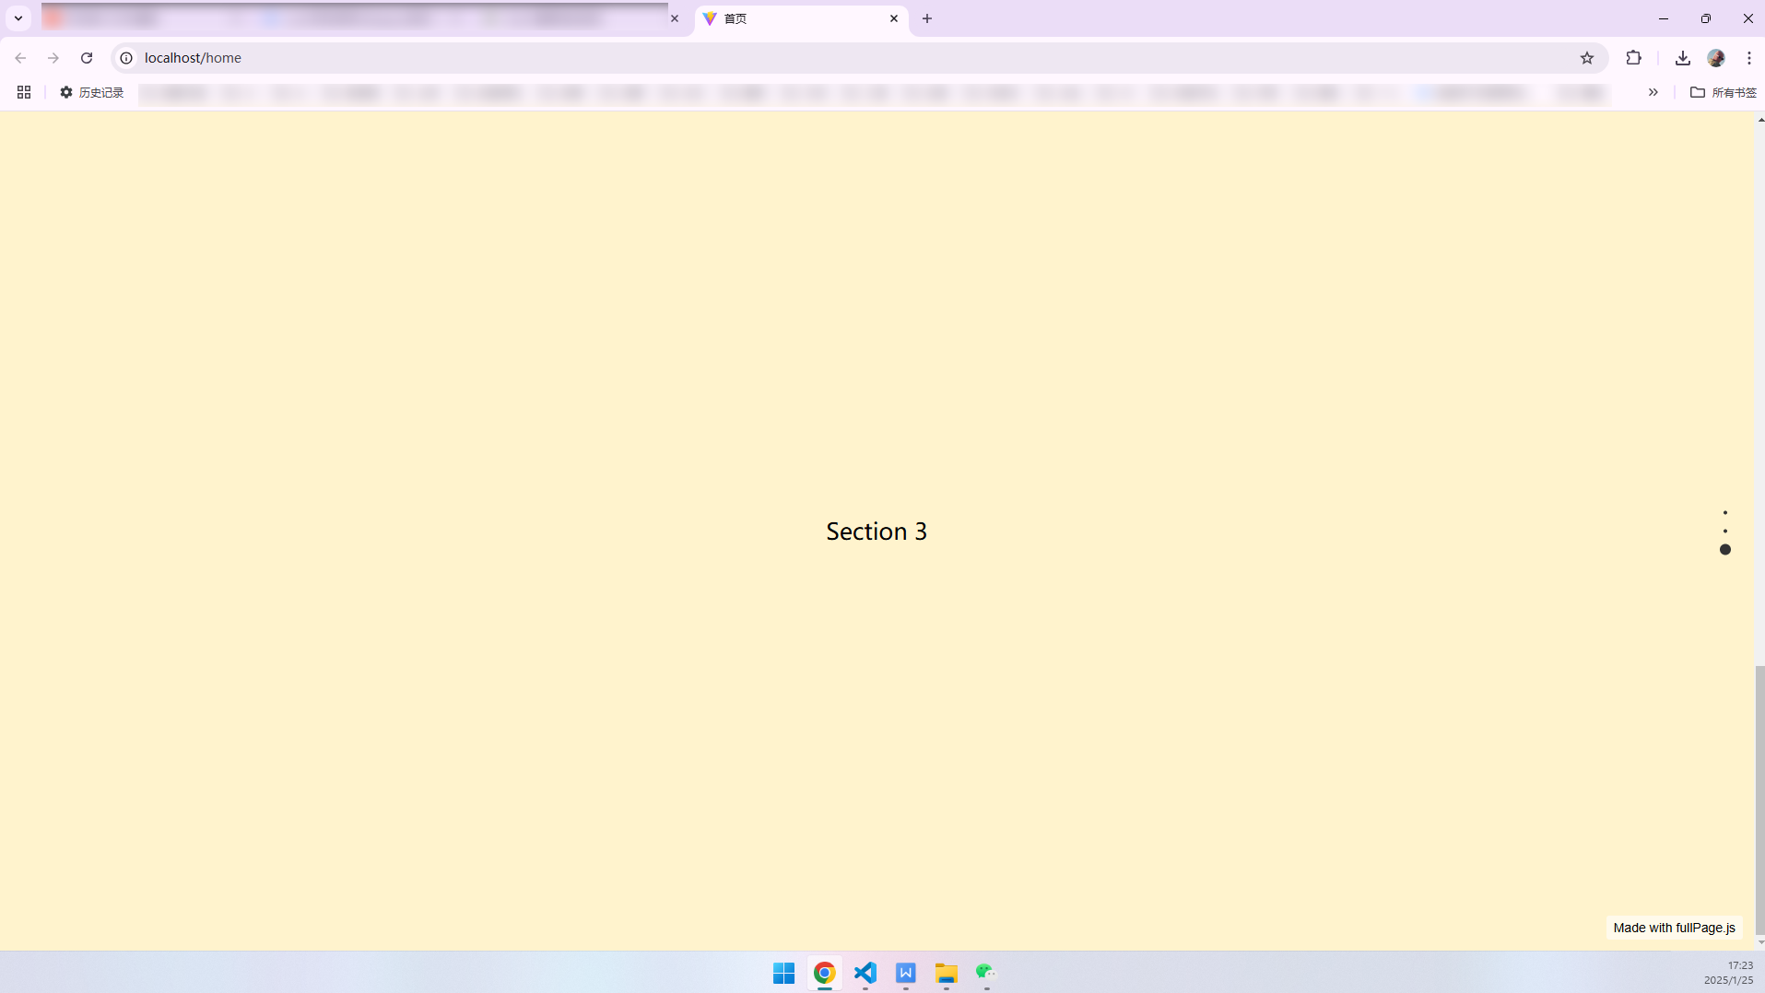1765x993 pixels.
Task: Click the Chrome taskbar icon
Action: tap(825, 973)
